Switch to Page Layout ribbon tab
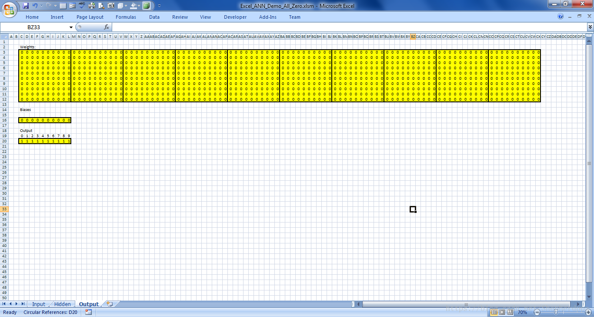 90,17
